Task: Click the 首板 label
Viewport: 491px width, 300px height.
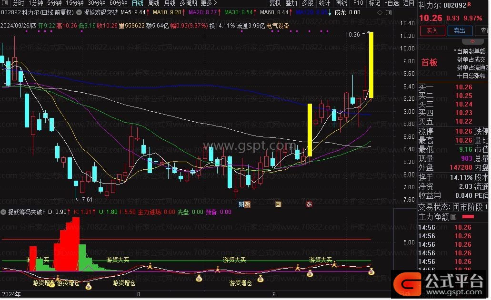Action: (x=429, y=62)
